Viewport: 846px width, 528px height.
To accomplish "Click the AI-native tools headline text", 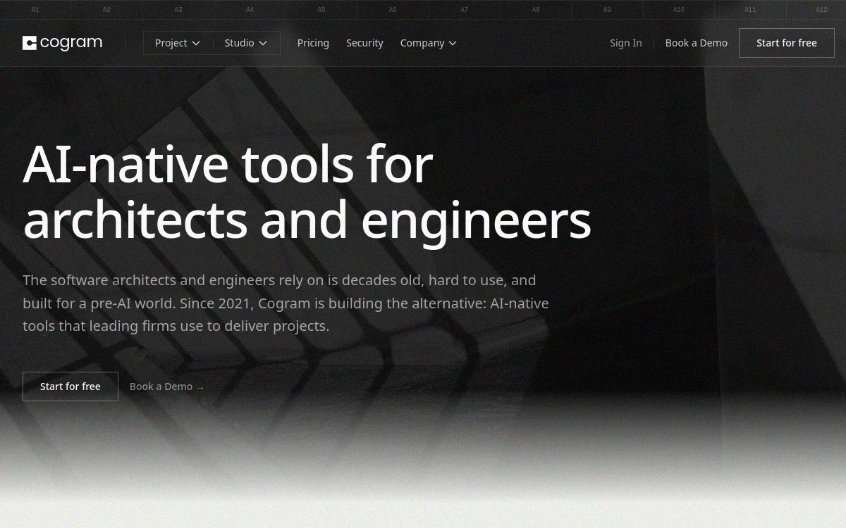I will click(x=307, y=191).
